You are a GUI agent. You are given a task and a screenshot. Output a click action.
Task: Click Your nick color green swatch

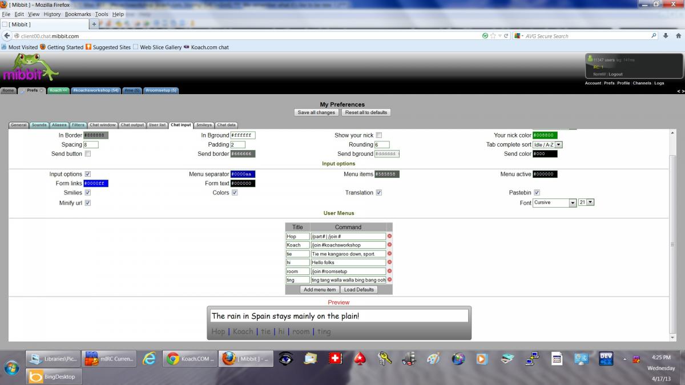pyautogui.click(x=545, y=135)
